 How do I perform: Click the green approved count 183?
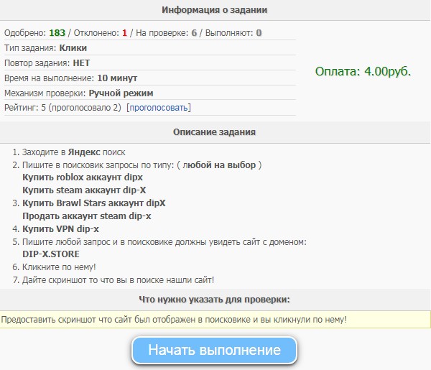pyautogui.click(x=57, y=33)
